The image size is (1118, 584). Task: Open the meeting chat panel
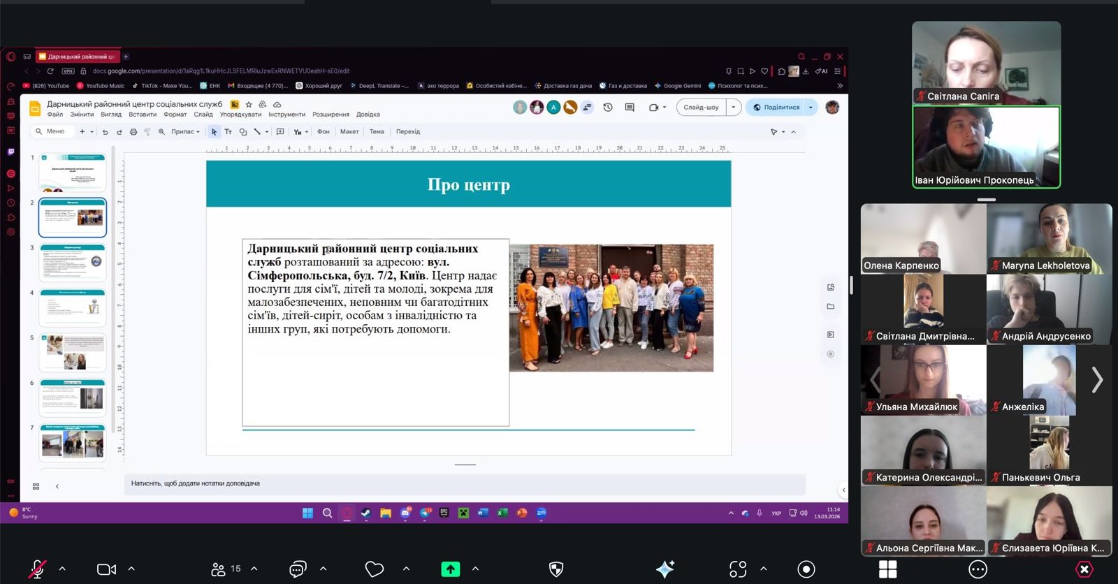pos(298,569)
